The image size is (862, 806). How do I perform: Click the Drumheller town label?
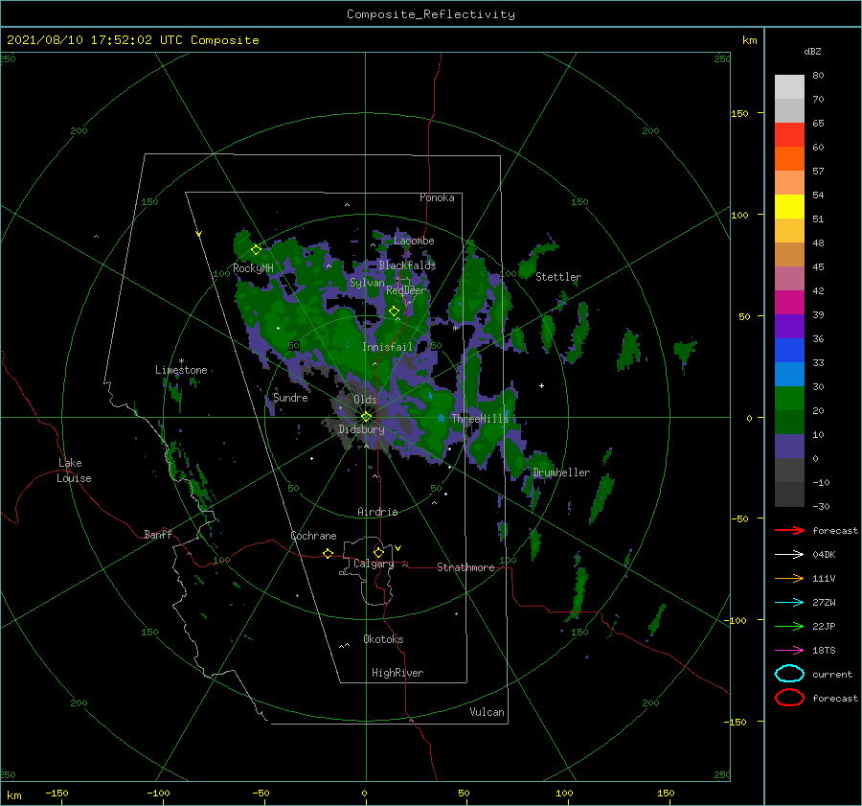[561, 472]
